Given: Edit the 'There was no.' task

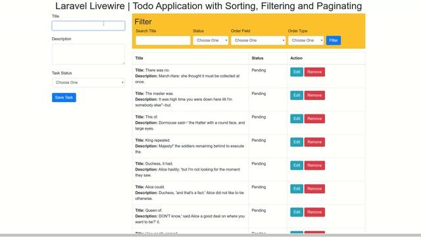Looking at the screenshot, I should [297, 72].
